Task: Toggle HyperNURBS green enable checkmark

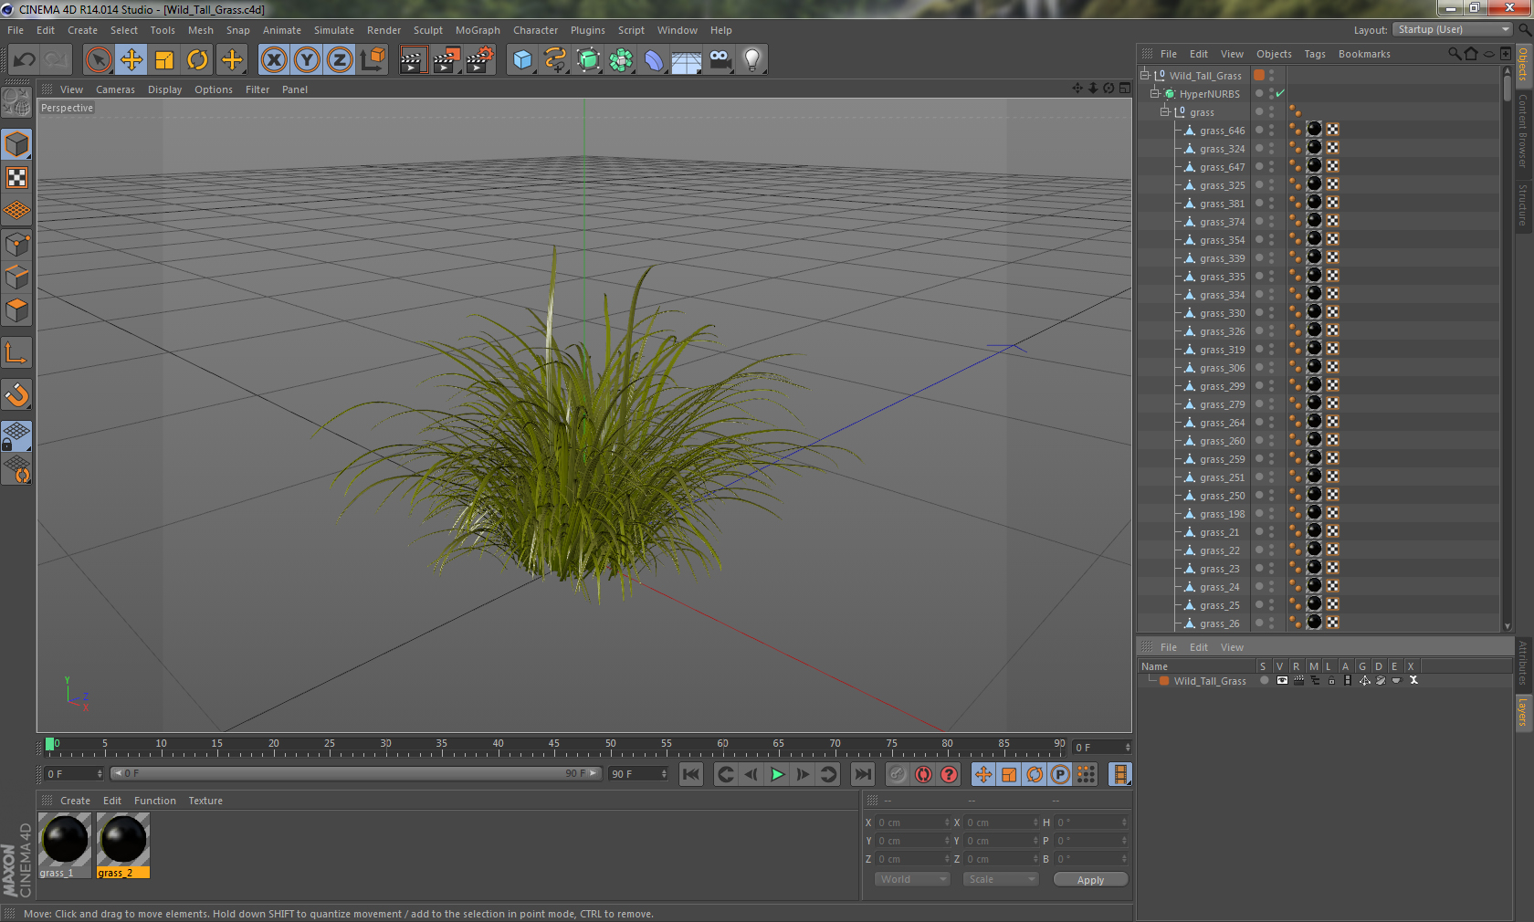Action: click(1280, 93)
